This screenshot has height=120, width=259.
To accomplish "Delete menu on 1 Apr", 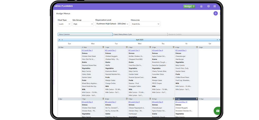I will pos(127,47).
